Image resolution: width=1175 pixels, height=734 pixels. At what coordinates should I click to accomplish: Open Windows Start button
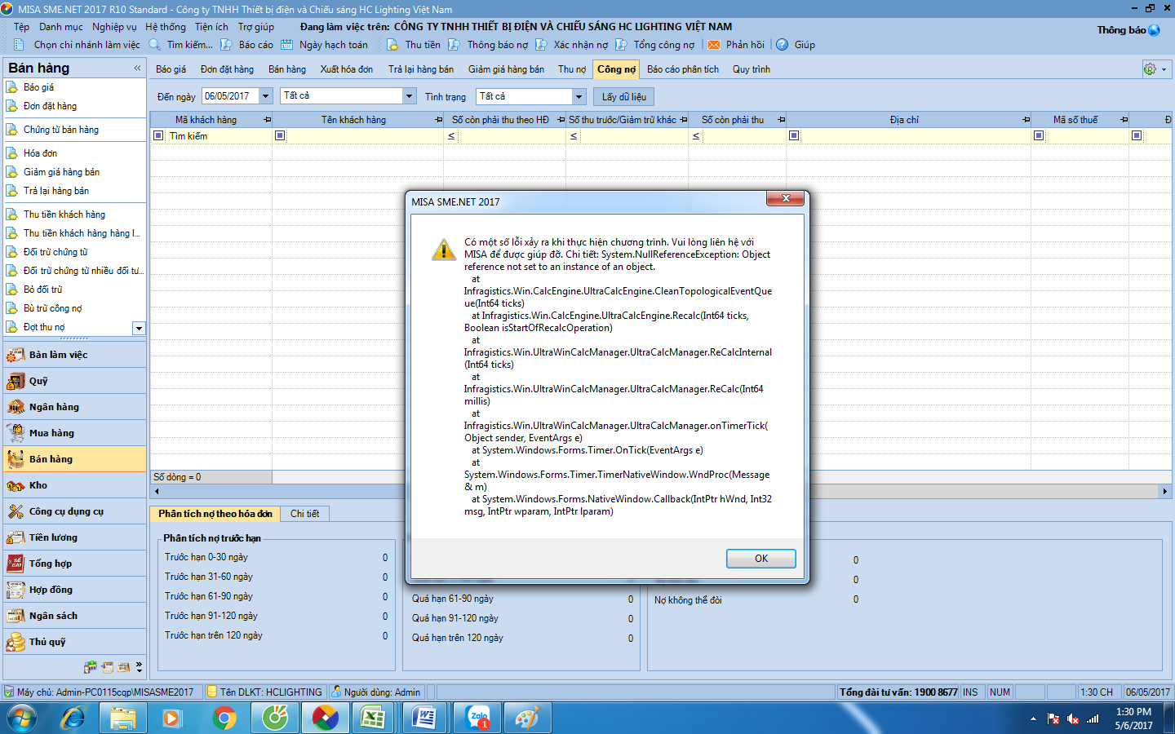point(21,719)
